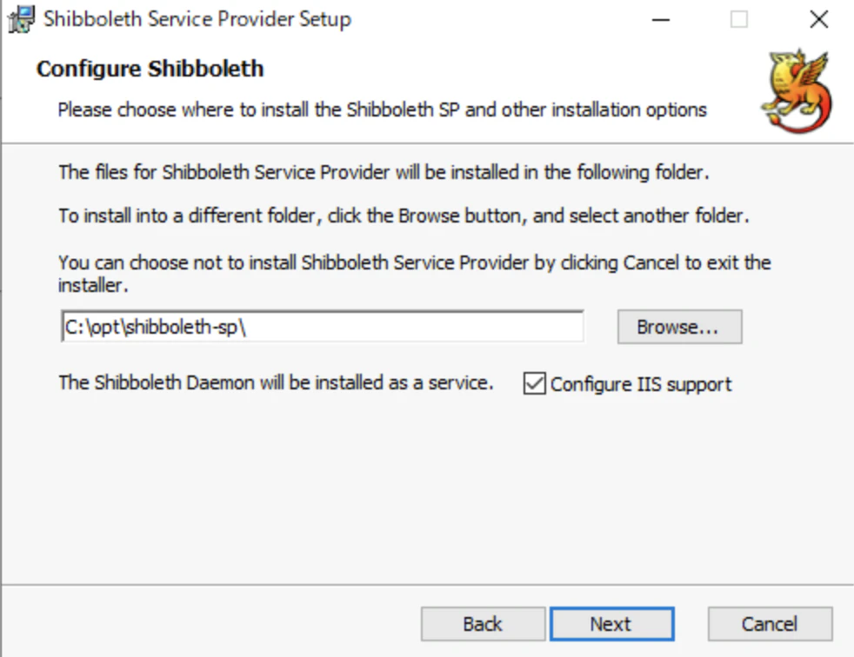Click the 'Shibboleth Service Provider Setup' window title
The height and width of the screenshot is (657, 854).
click(x=197, y=19)
